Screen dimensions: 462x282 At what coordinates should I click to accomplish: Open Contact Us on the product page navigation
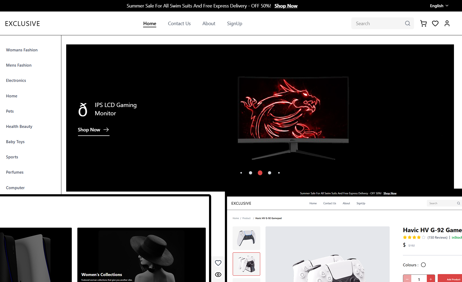coord(330,203)
